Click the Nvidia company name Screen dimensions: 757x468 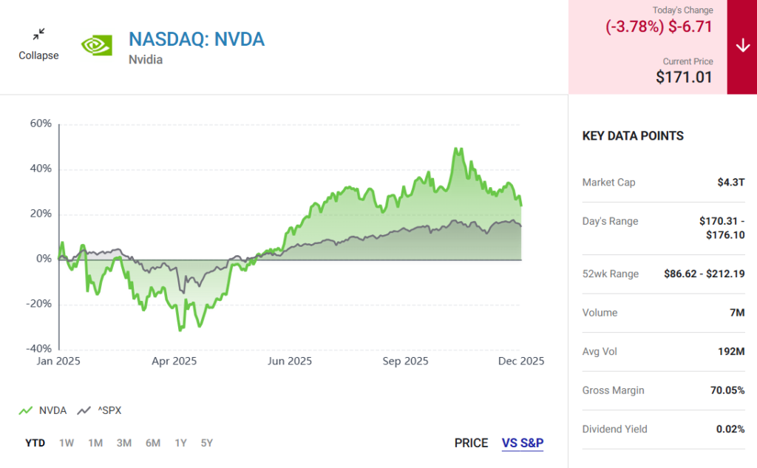[x=146, y=59]
